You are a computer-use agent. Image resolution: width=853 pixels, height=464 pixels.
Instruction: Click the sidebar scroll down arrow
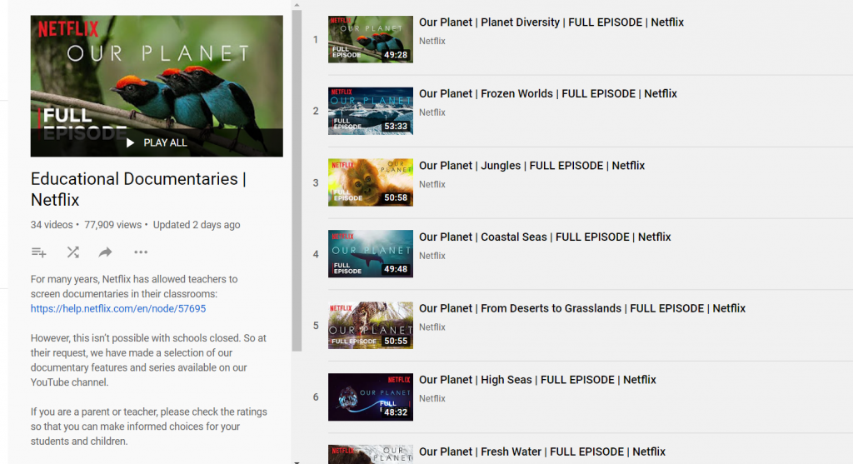click(x=297, y=462)
